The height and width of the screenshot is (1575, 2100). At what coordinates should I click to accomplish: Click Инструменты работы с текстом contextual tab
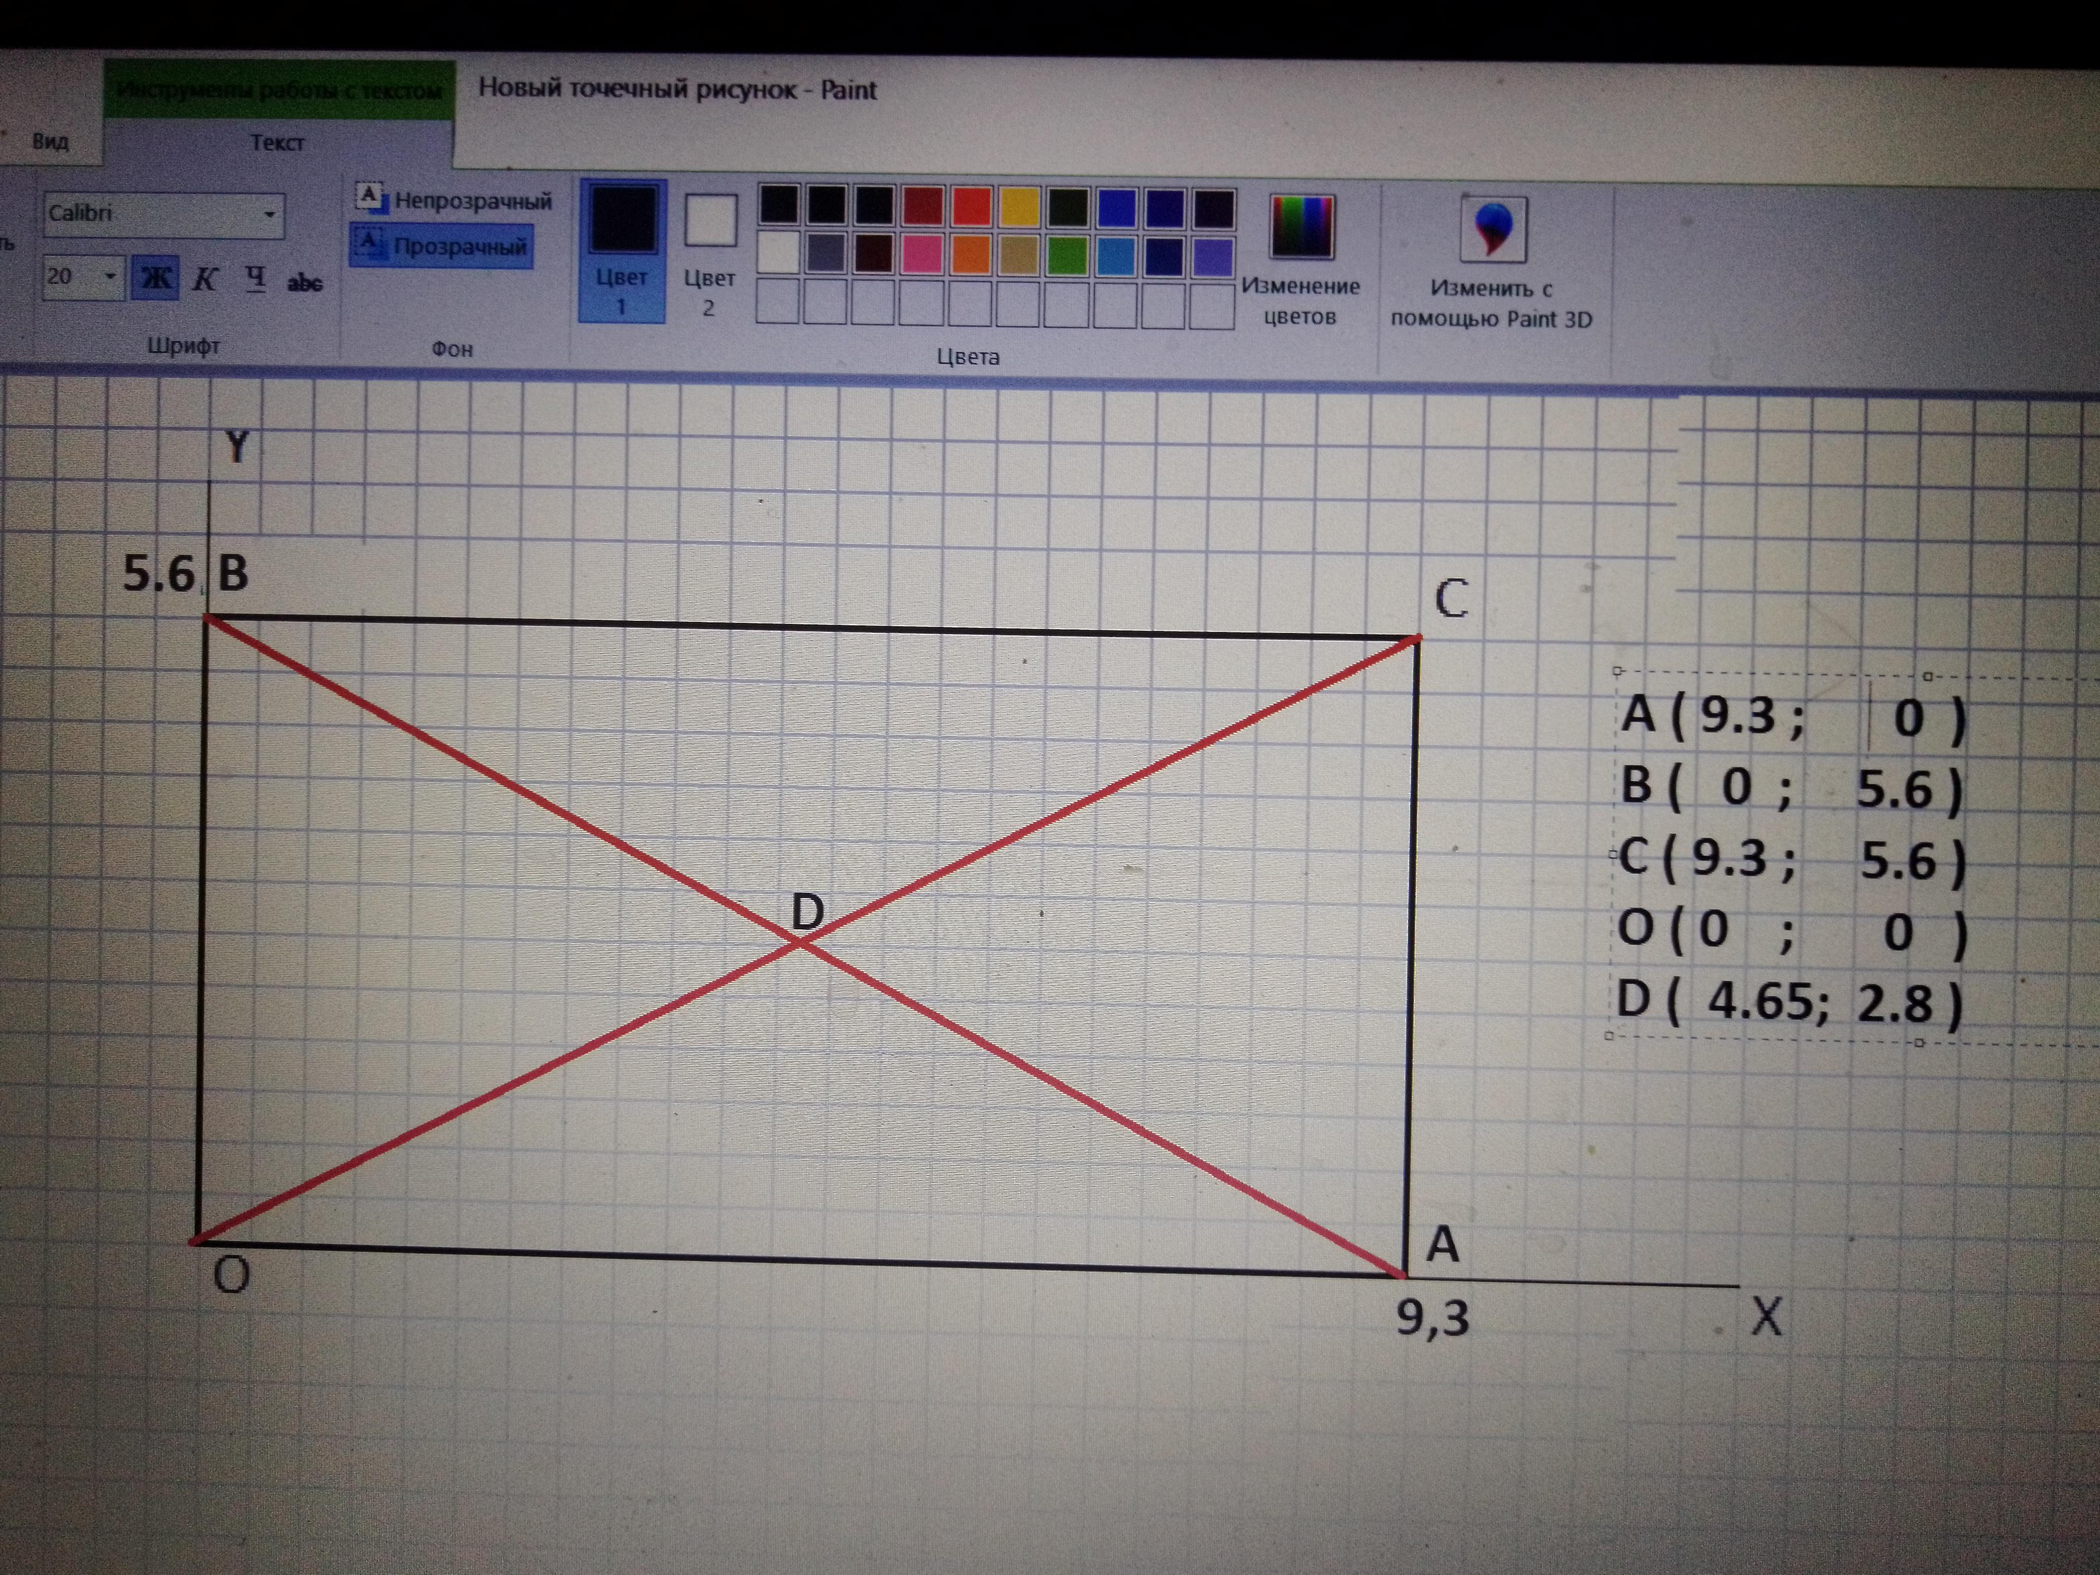(x=279, y=91)
